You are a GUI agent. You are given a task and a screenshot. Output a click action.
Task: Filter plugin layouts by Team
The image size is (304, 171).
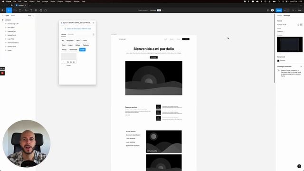[64, 45]
